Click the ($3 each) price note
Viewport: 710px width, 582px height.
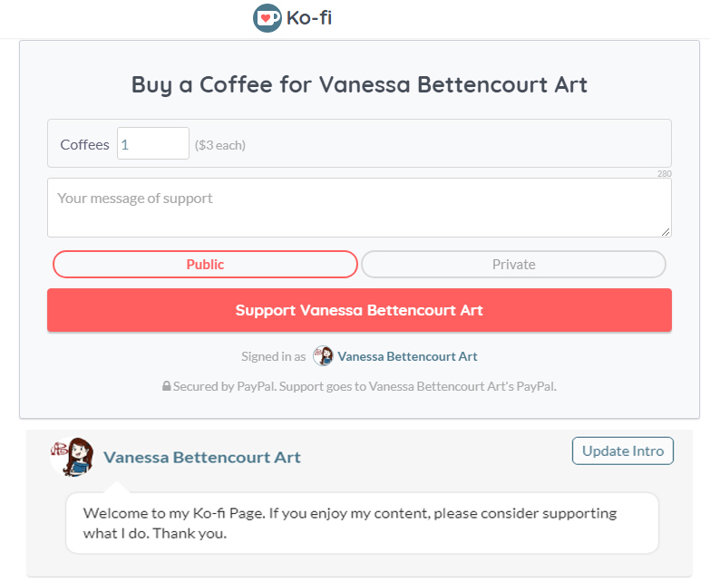coord(220,145)
